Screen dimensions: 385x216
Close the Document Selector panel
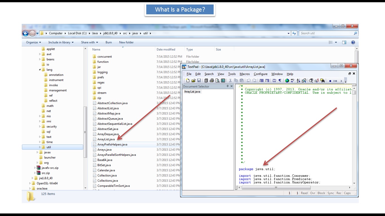click(232, 86)
